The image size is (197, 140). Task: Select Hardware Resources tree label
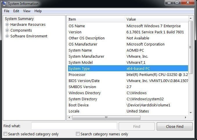(x=28, y=25)
